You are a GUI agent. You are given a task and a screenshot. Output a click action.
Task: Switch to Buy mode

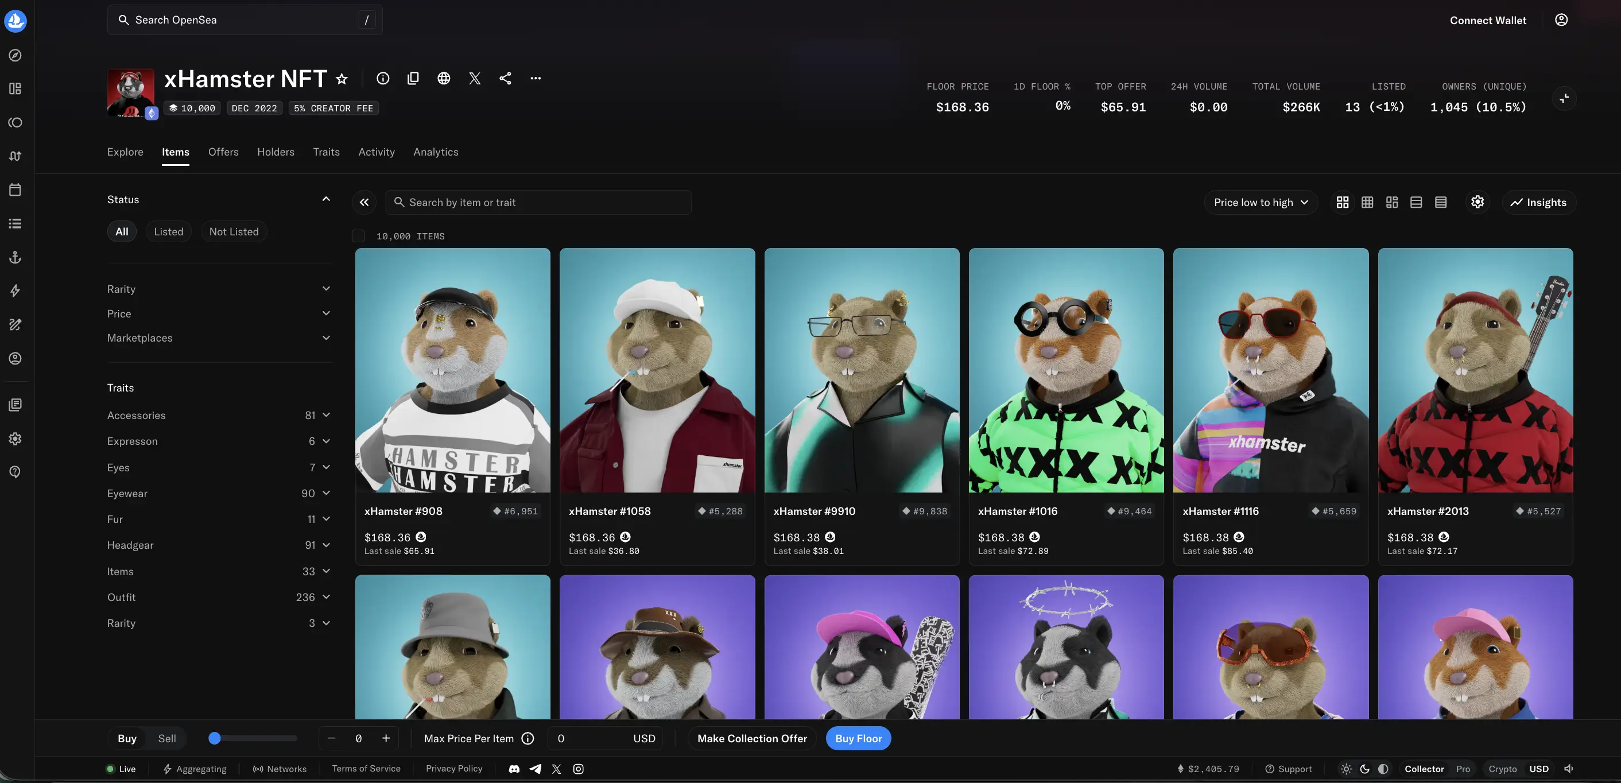click(127, 738)
